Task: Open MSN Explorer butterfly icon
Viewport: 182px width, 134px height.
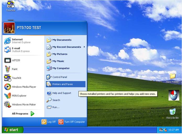Action: point(8,96)
